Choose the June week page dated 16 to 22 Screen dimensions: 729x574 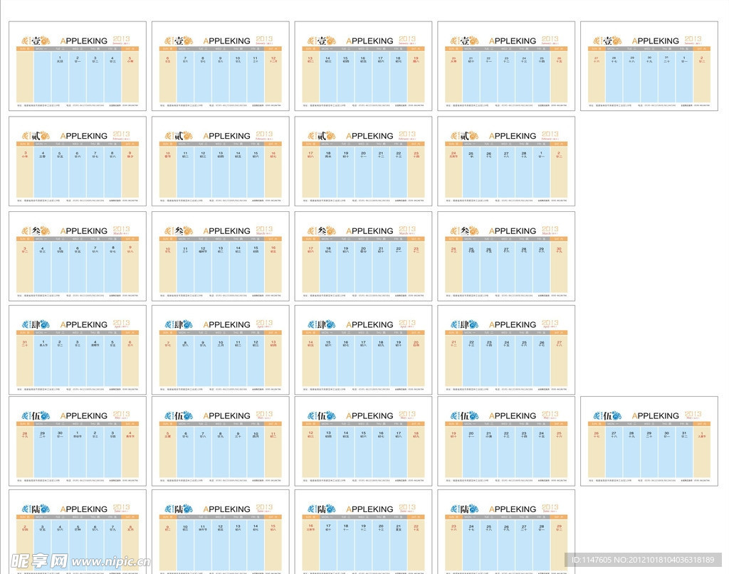click(363, 532)
